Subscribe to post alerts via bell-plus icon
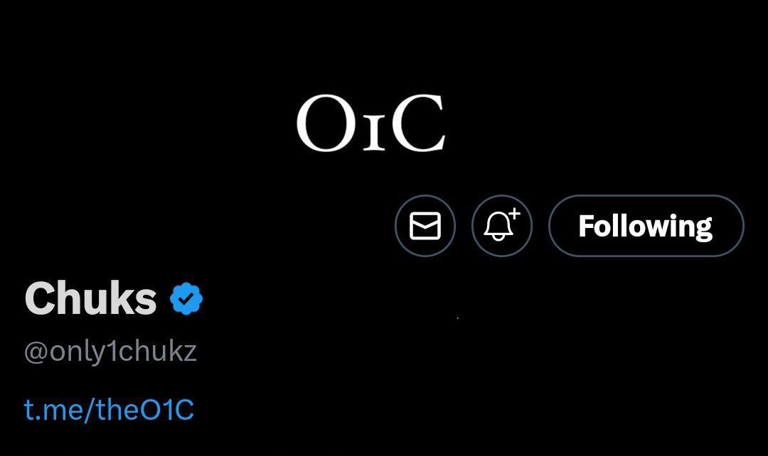 [x=502, y=226]
